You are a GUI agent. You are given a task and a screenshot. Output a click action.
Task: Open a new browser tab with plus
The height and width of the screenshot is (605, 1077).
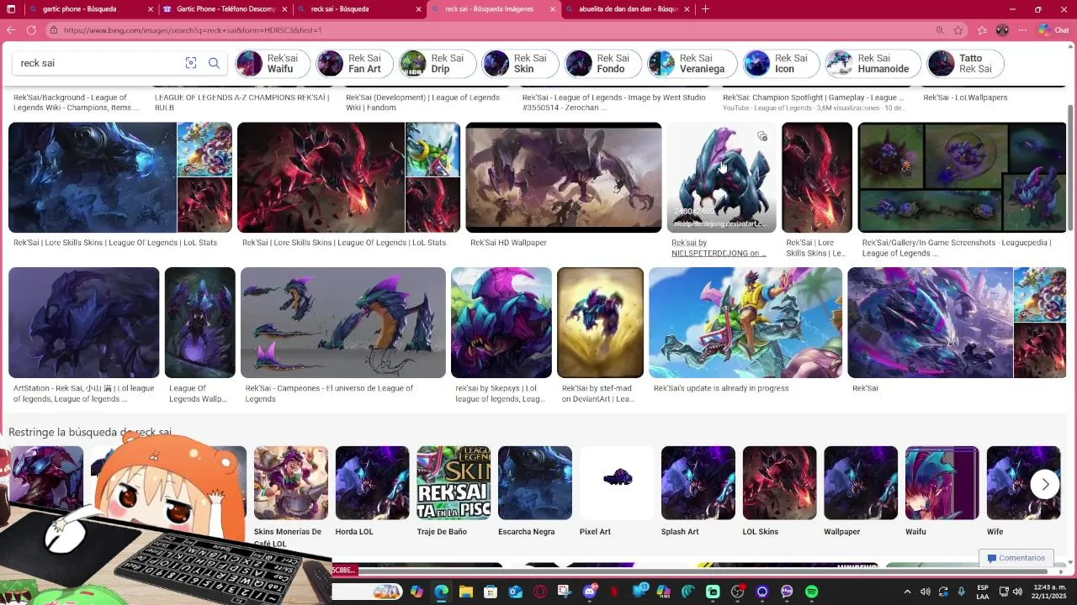tap(705, 9)
